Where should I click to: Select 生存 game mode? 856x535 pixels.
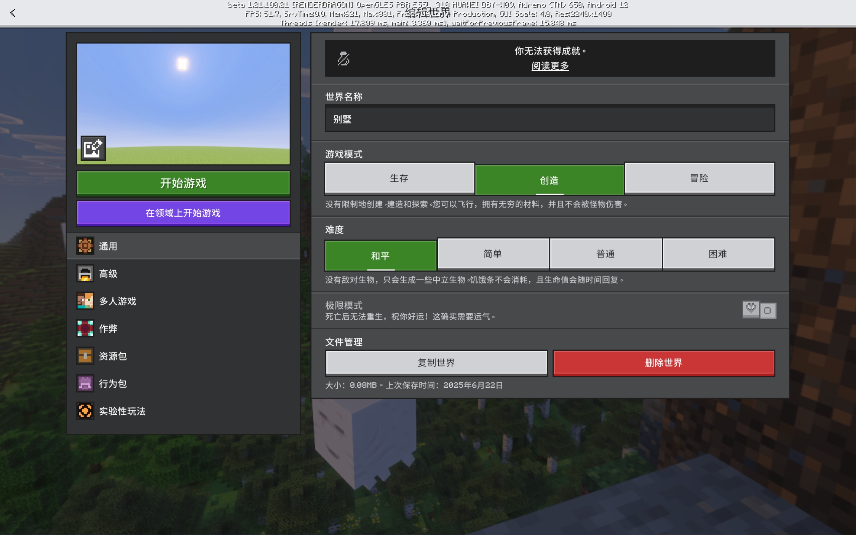pos(399,178)
